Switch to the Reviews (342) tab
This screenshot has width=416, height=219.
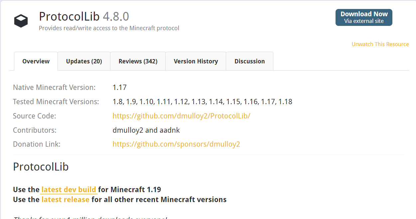pos(138,61)
